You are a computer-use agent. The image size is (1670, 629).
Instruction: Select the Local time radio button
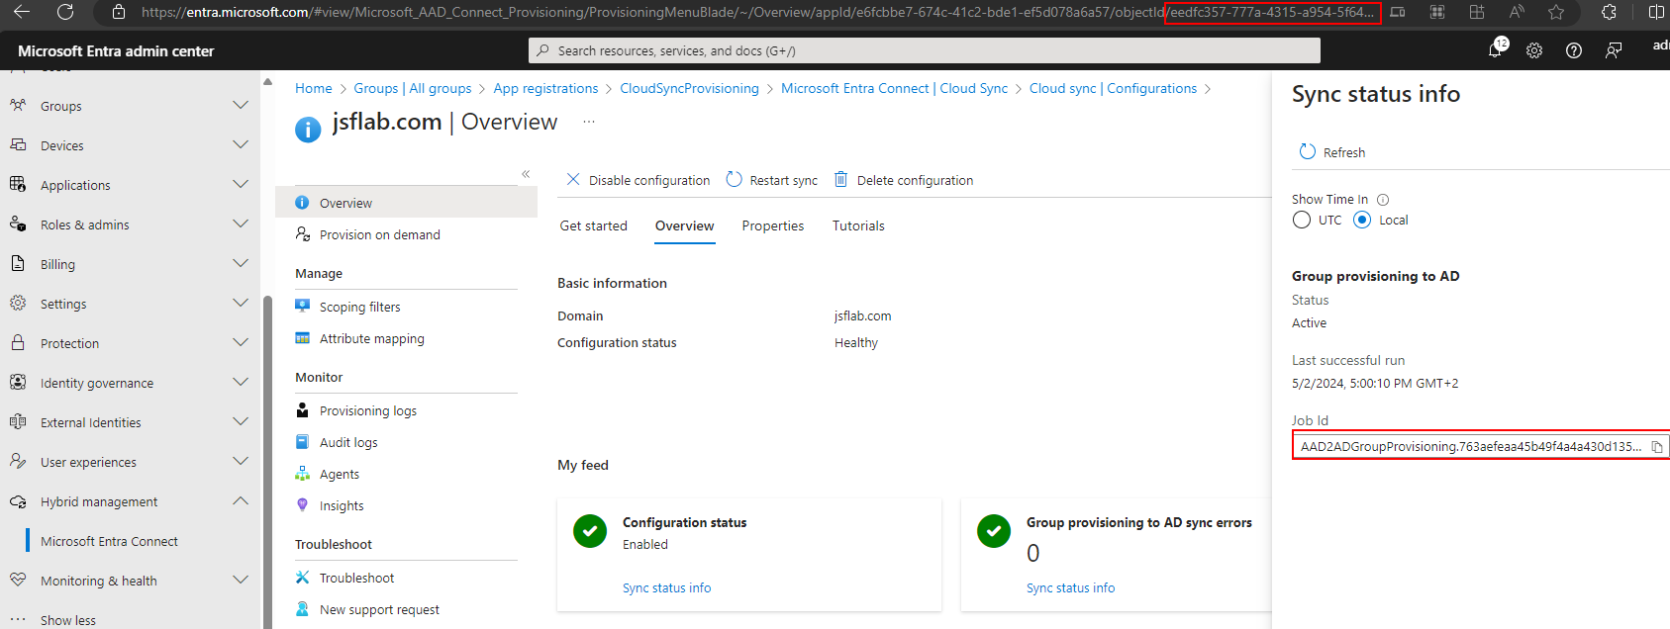pos(1362,220)
